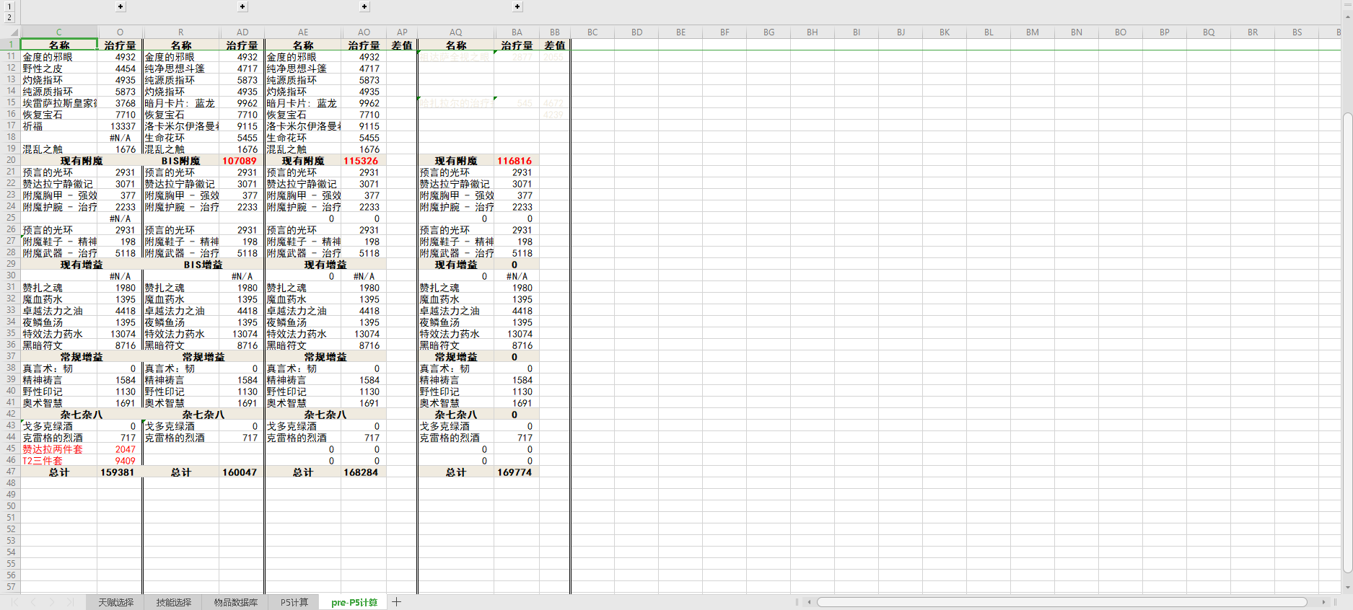
Task: Select the pre-P5计算 sheet tab
Action: click(x=354, y=602)
